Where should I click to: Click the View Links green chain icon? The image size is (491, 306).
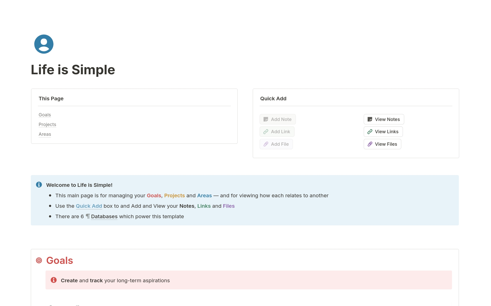pyautogui.click(x=370, y=131)
